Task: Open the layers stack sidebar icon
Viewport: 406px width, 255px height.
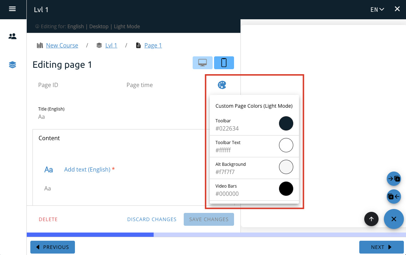Action: point(12,65)
